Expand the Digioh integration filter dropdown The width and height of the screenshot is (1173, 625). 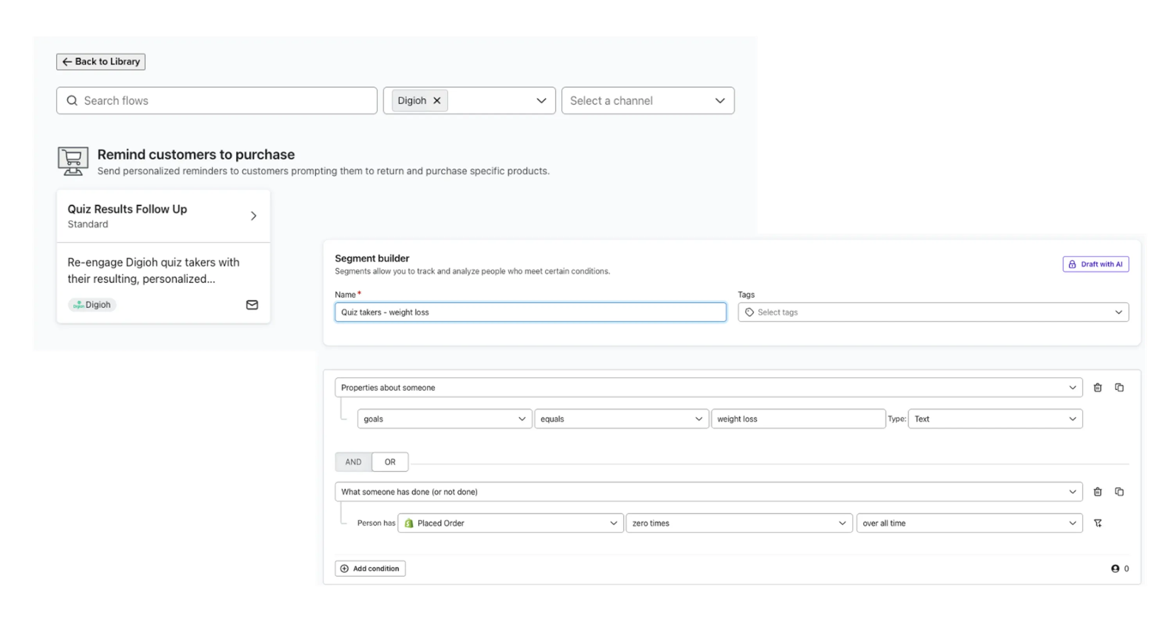(541, 100)
